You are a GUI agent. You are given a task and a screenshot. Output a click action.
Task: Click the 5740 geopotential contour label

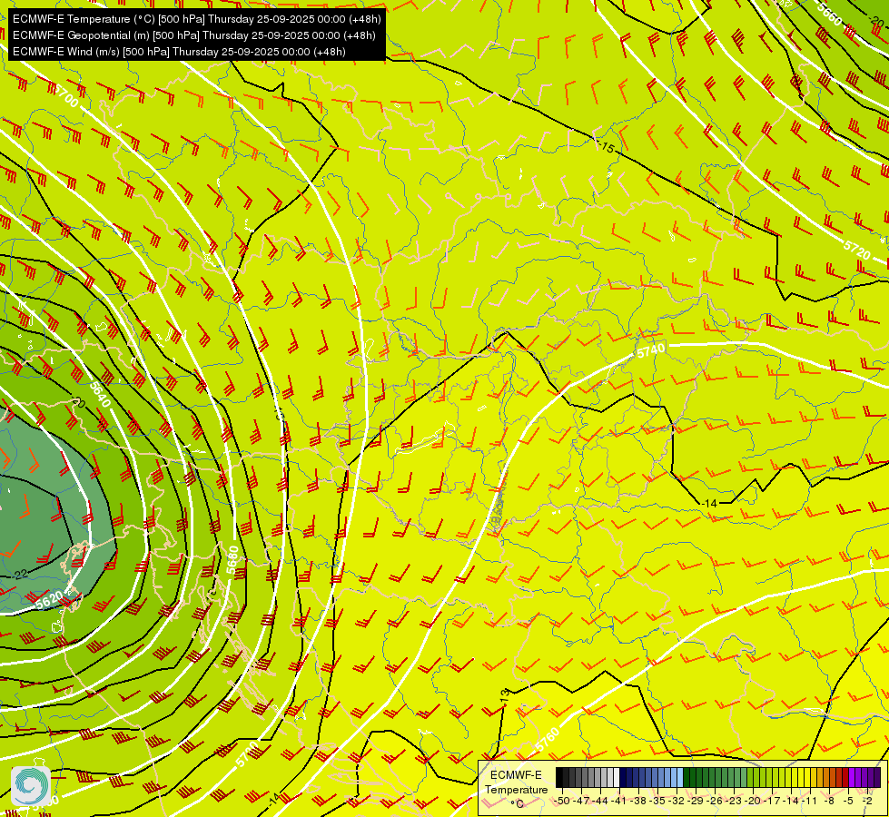650,351
